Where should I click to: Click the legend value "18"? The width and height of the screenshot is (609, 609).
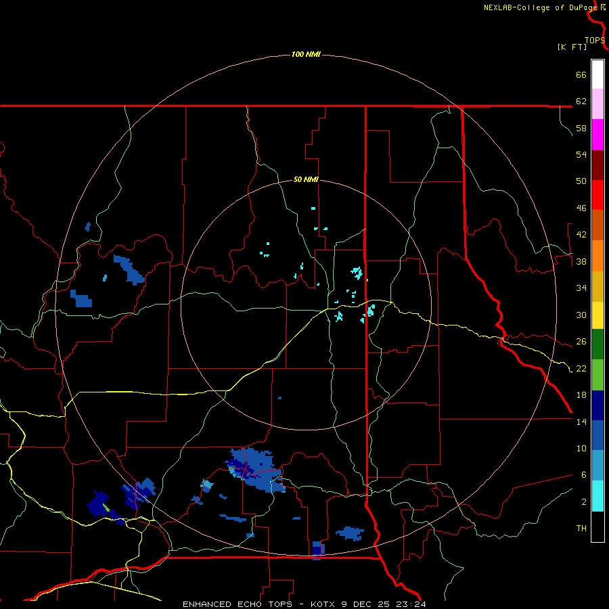(x=581, y=395)
